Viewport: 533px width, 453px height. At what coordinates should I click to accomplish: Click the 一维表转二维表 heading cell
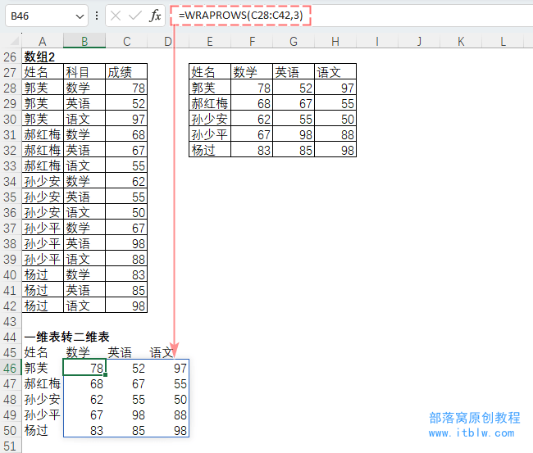67,337
